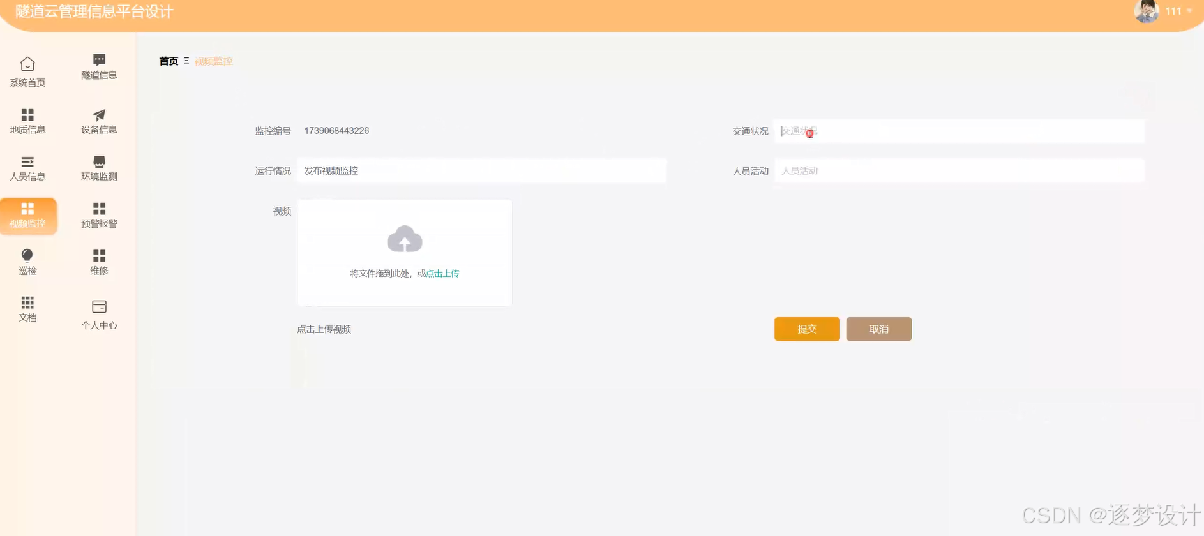Click the 文档 menu label
This screenshot has height=536, width=1204.
27,318
